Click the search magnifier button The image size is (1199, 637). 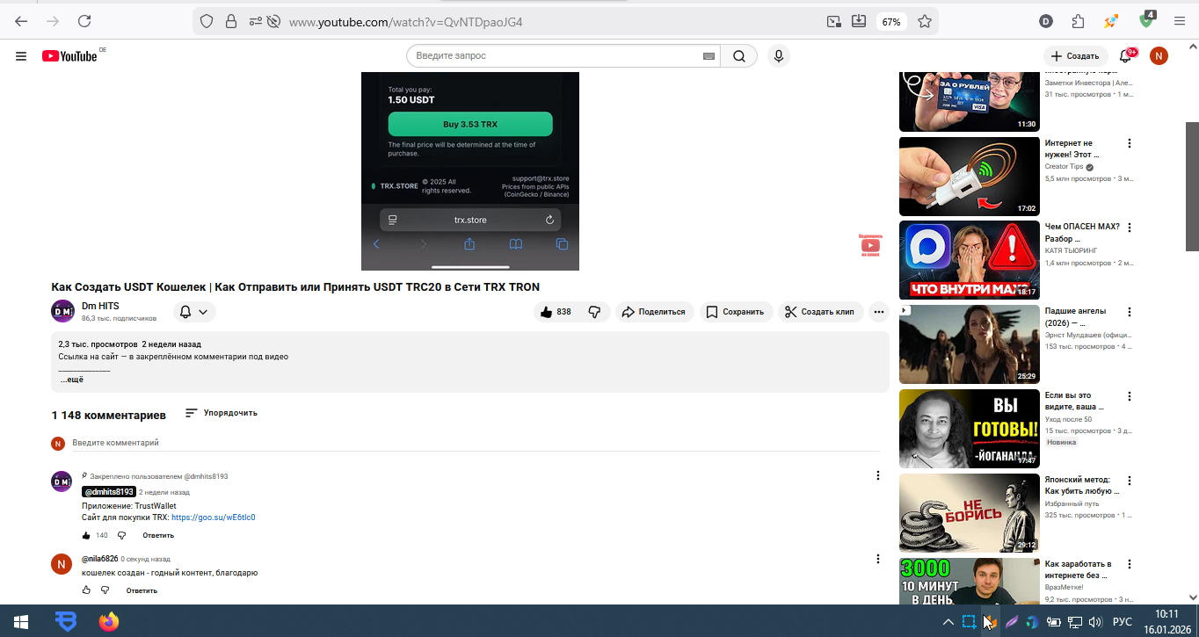pos(739,56)
